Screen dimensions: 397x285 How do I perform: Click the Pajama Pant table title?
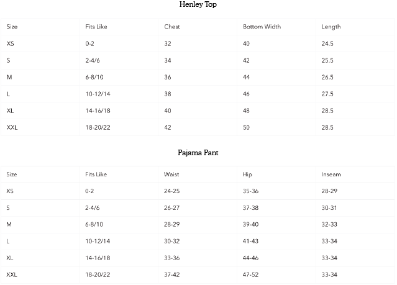pyautogui.click(x=198, y=153)
